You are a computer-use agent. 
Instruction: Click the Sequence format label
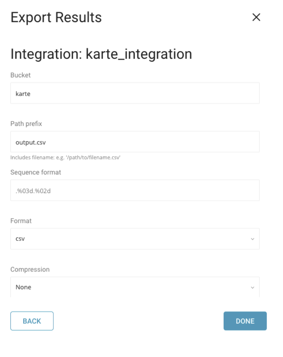pyautogui.click(x=36, y=172)
